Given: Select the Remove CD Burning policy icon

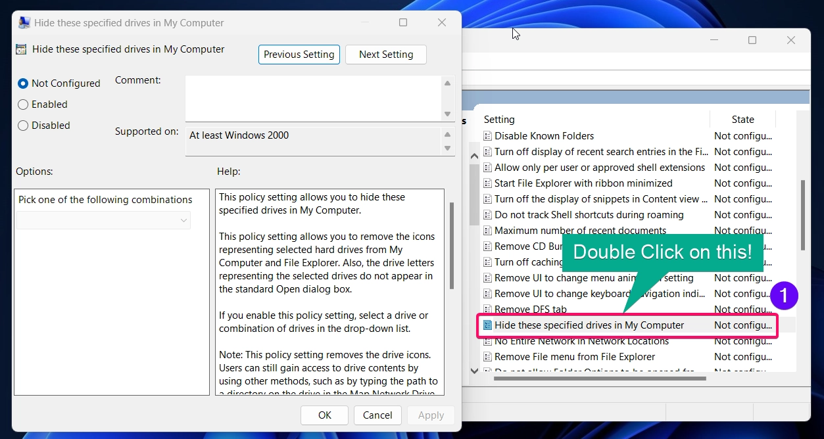Looking at the screenshot, I should point(488,246).
